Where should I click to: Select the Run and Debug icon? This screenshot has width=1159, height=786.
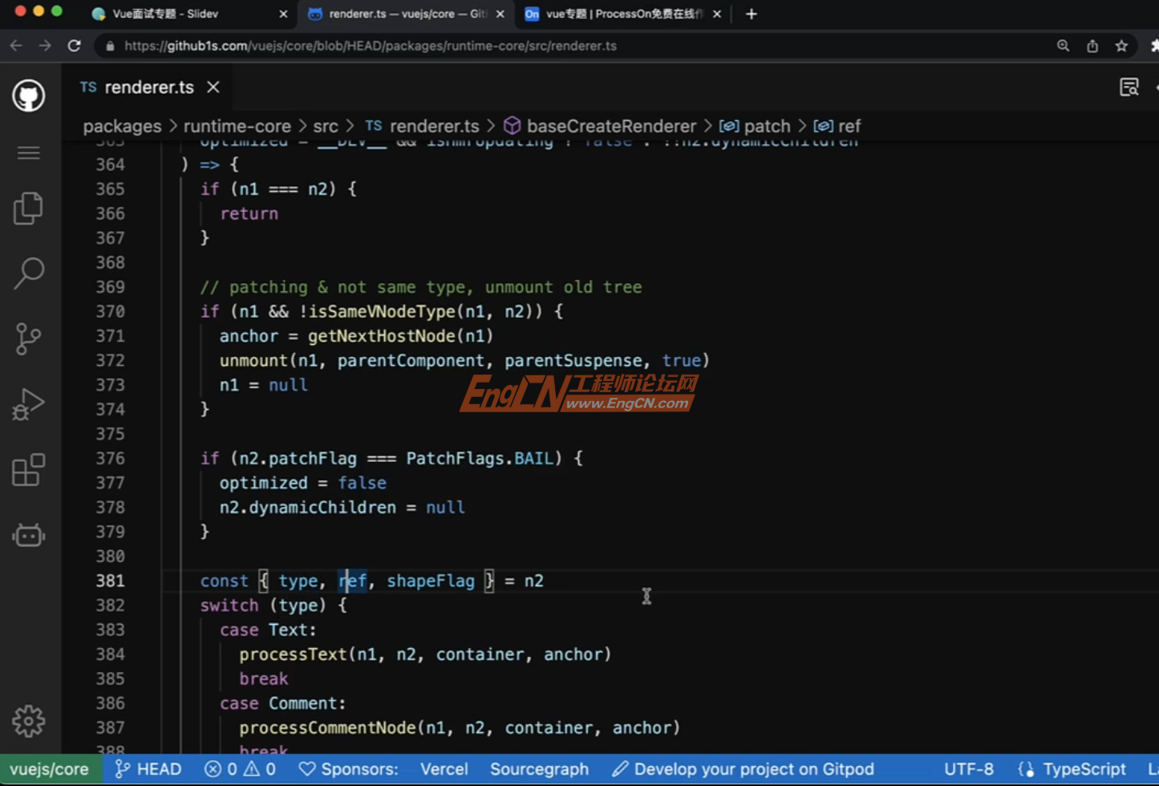click(28, 404)
